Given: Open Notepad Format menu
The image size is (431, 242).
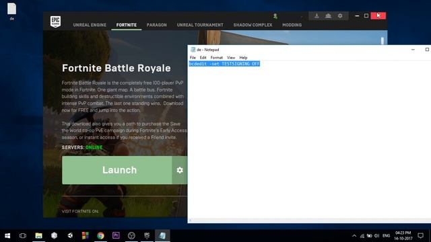Looking at the screenshot, I should pos(217,58).
